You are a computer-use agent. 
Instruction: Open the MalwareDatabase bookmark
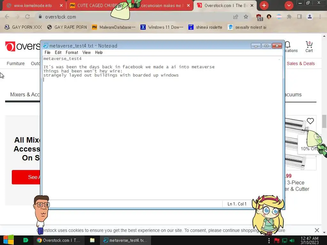(114, 27)
